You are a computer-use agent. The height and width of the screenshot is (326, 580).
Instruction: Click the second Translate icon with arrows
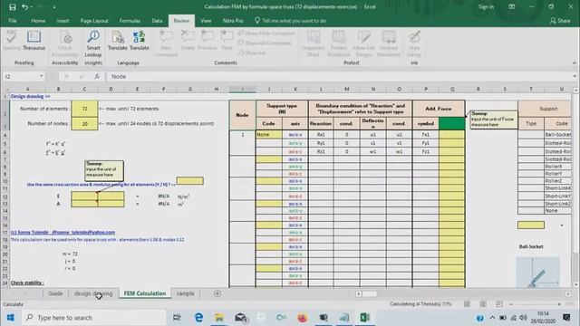point(139,40)
